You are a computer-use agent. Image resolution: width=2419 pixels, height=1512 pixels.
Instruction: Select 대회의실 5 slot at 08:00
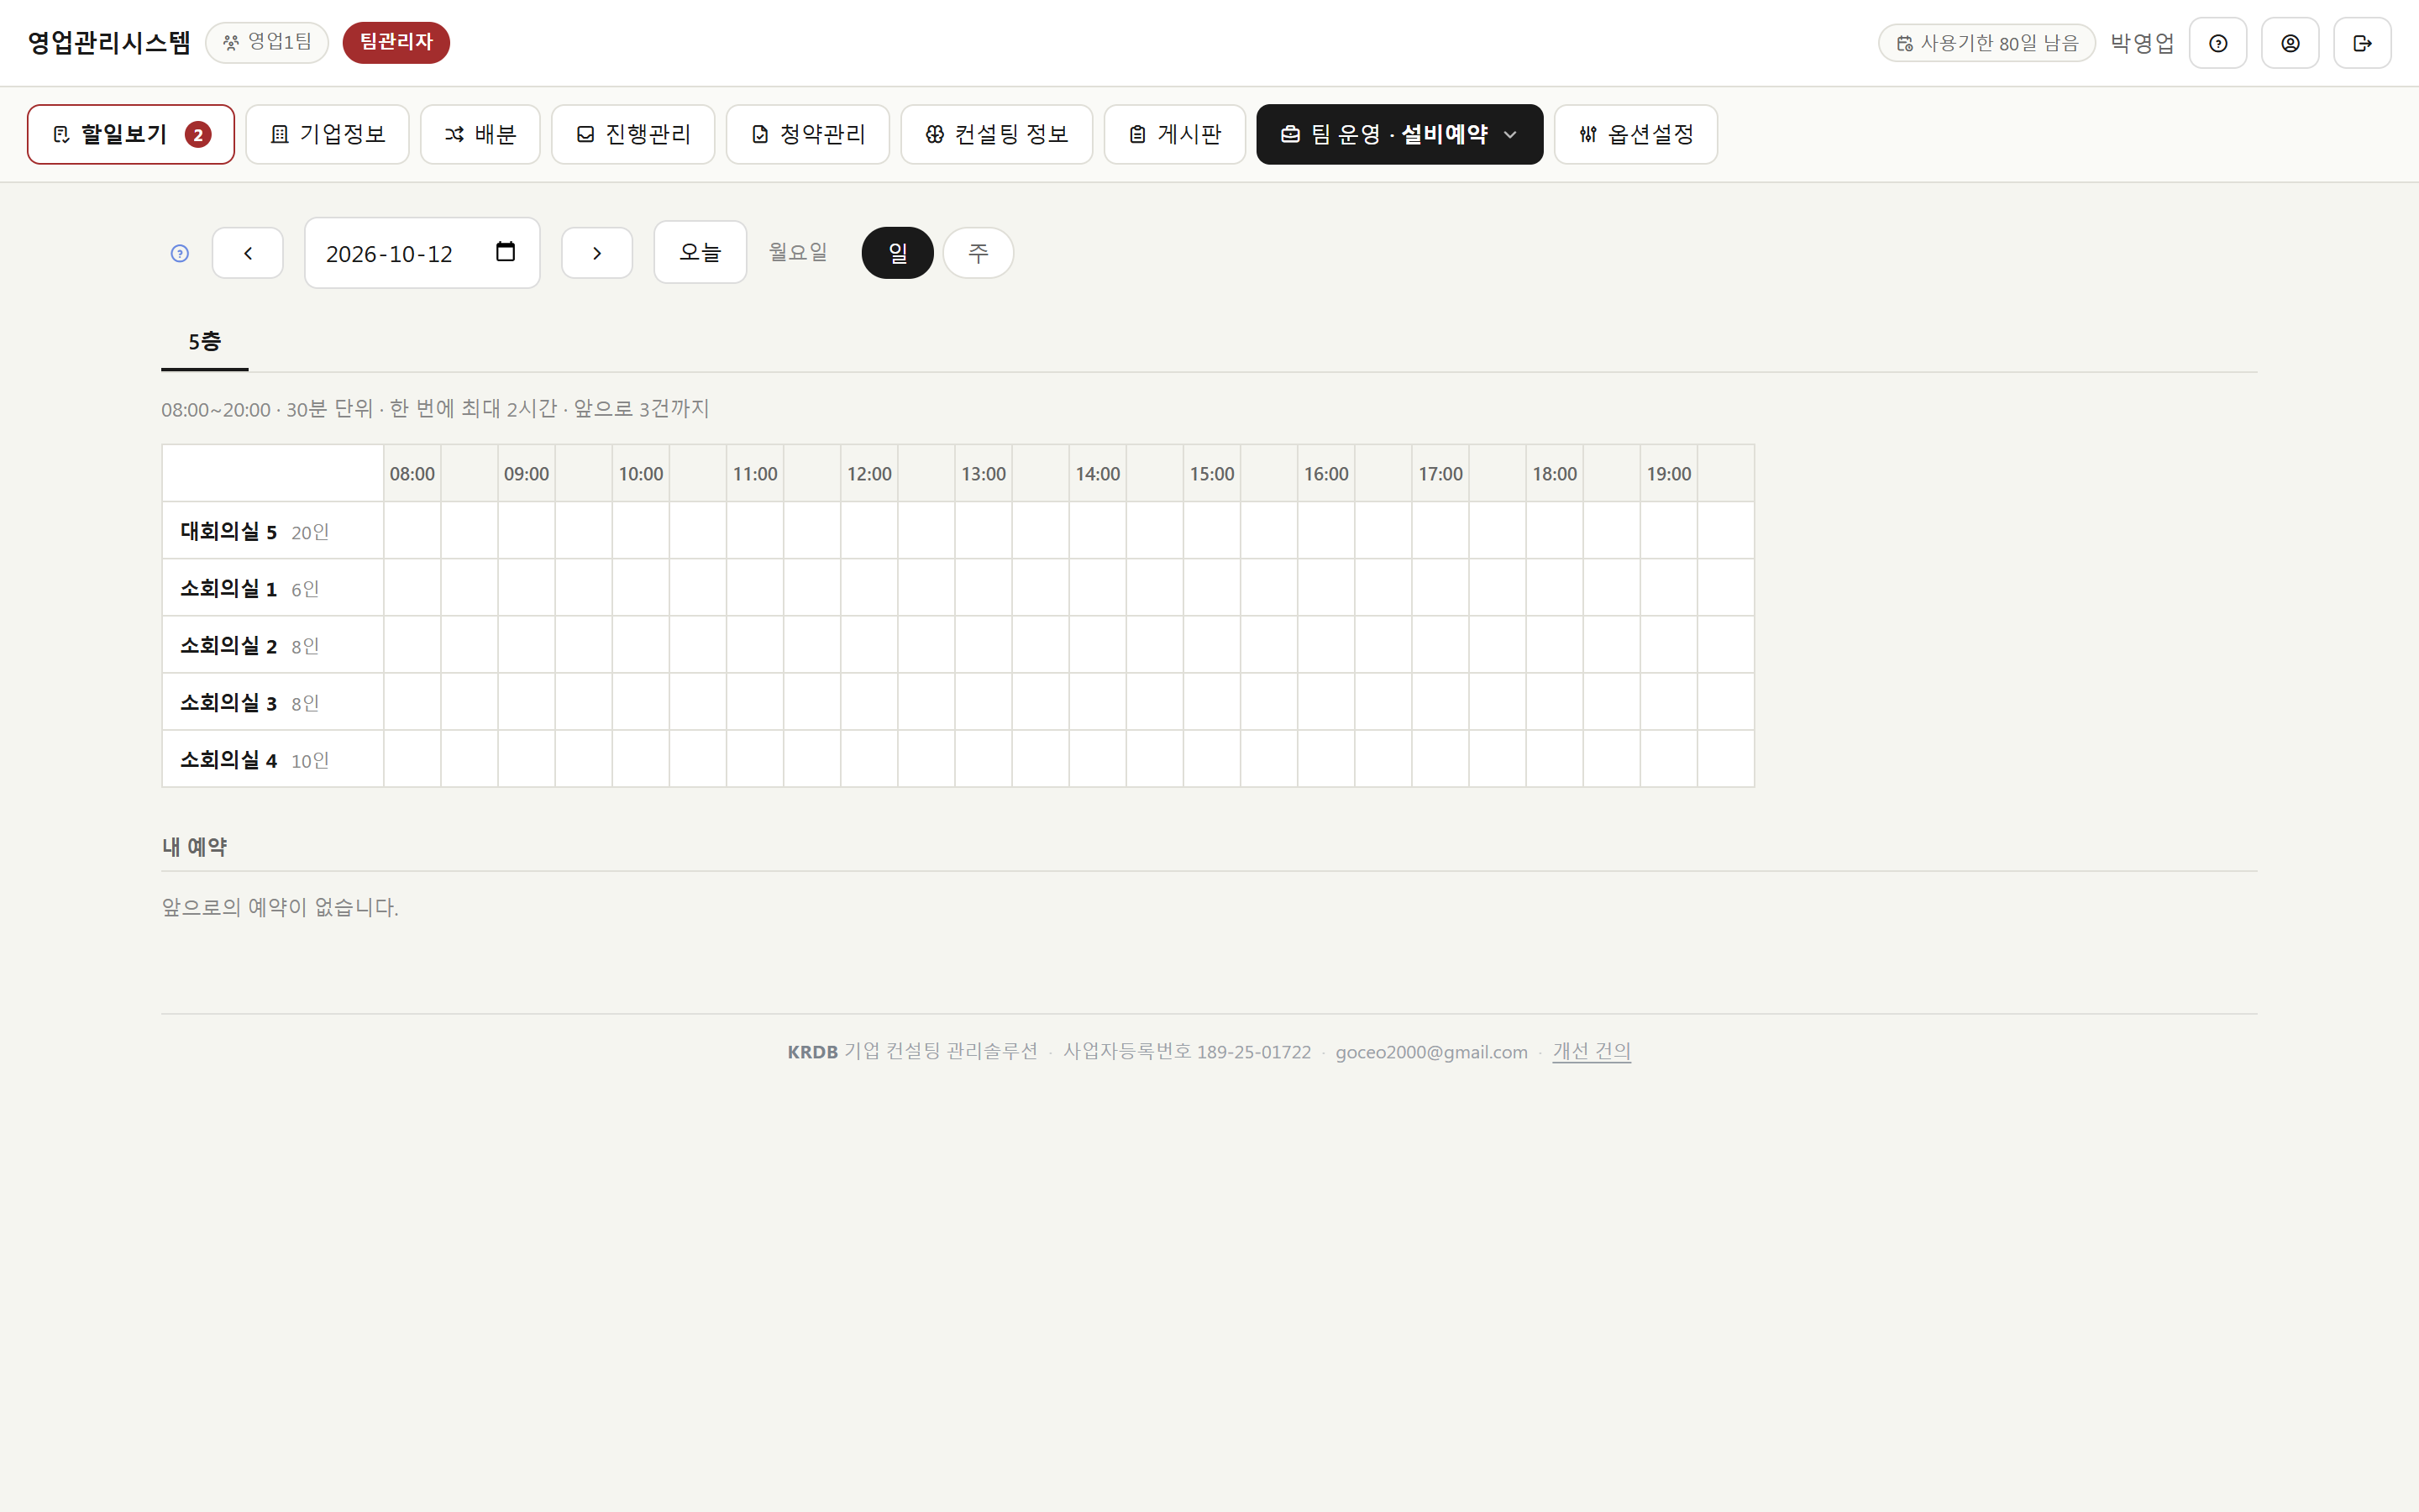click(412, 530)
